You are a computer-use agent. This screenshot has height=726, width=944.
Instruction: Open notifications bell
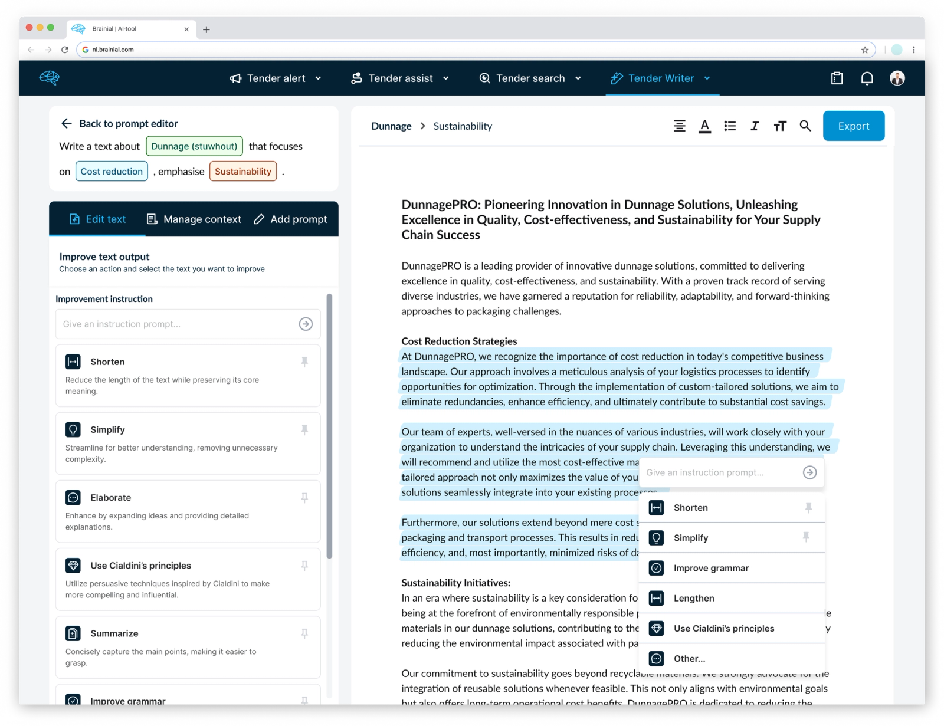867,78
